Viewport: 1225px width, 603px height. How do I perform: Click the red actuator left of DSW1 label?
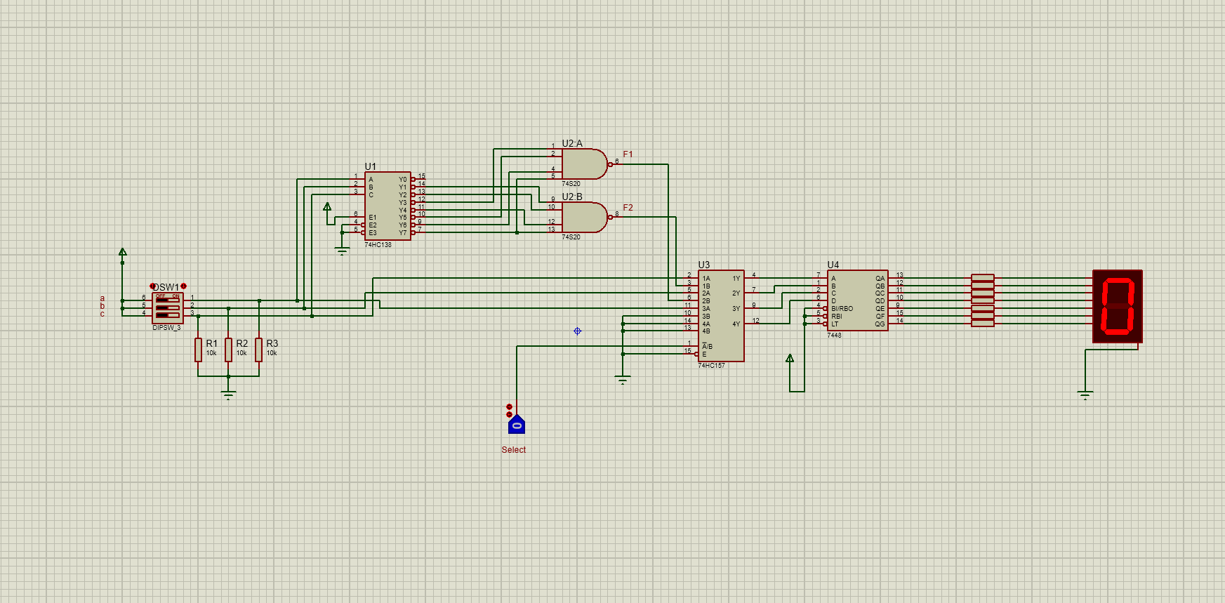point(153,286)
